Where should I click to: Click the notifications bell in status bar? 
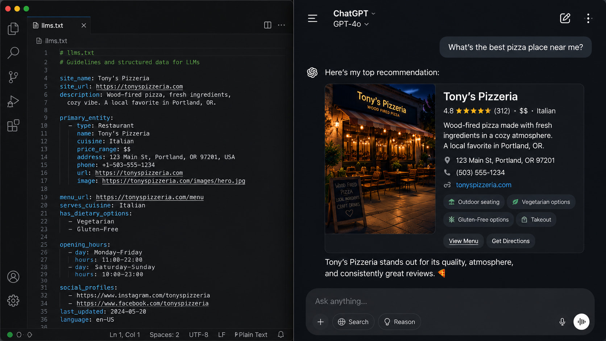281,334
